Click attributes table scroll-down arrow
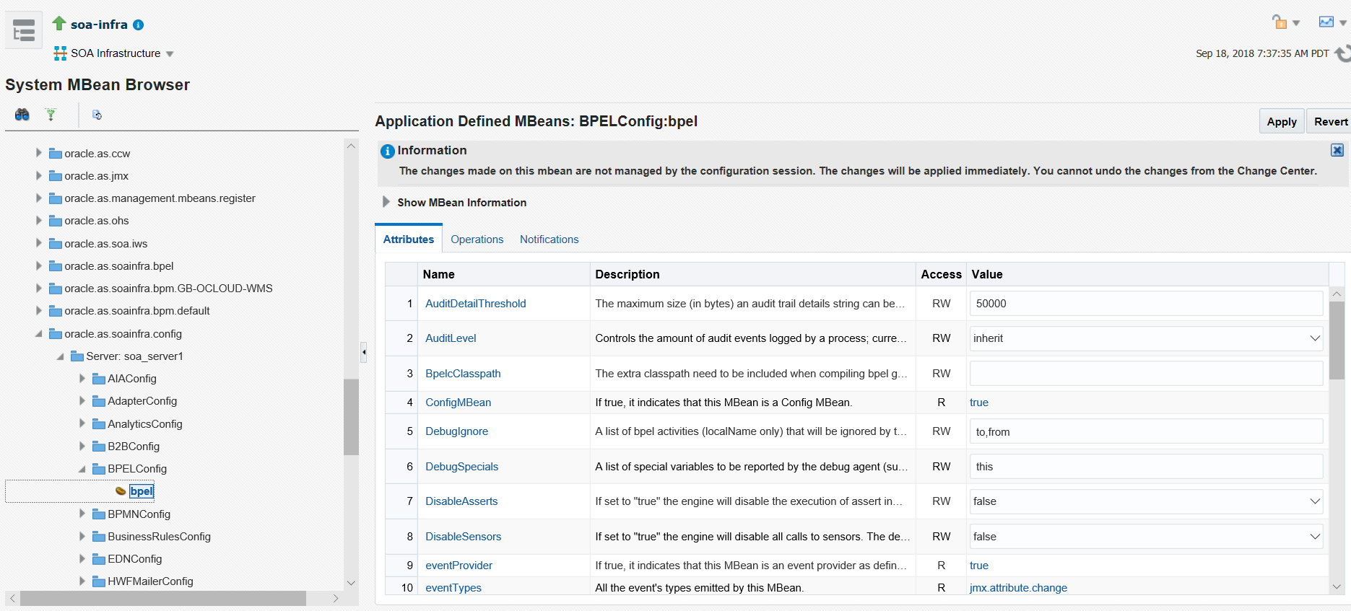 [1337, 587]
